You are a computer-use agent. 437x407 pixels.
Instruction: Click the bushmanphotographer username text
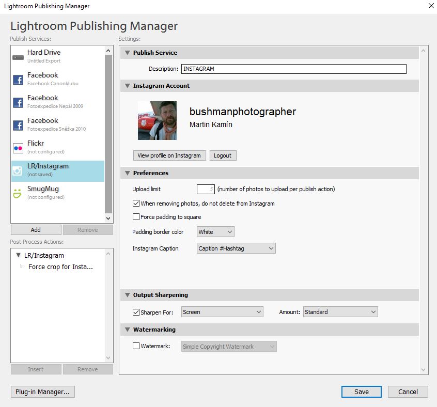click(243, 112)
